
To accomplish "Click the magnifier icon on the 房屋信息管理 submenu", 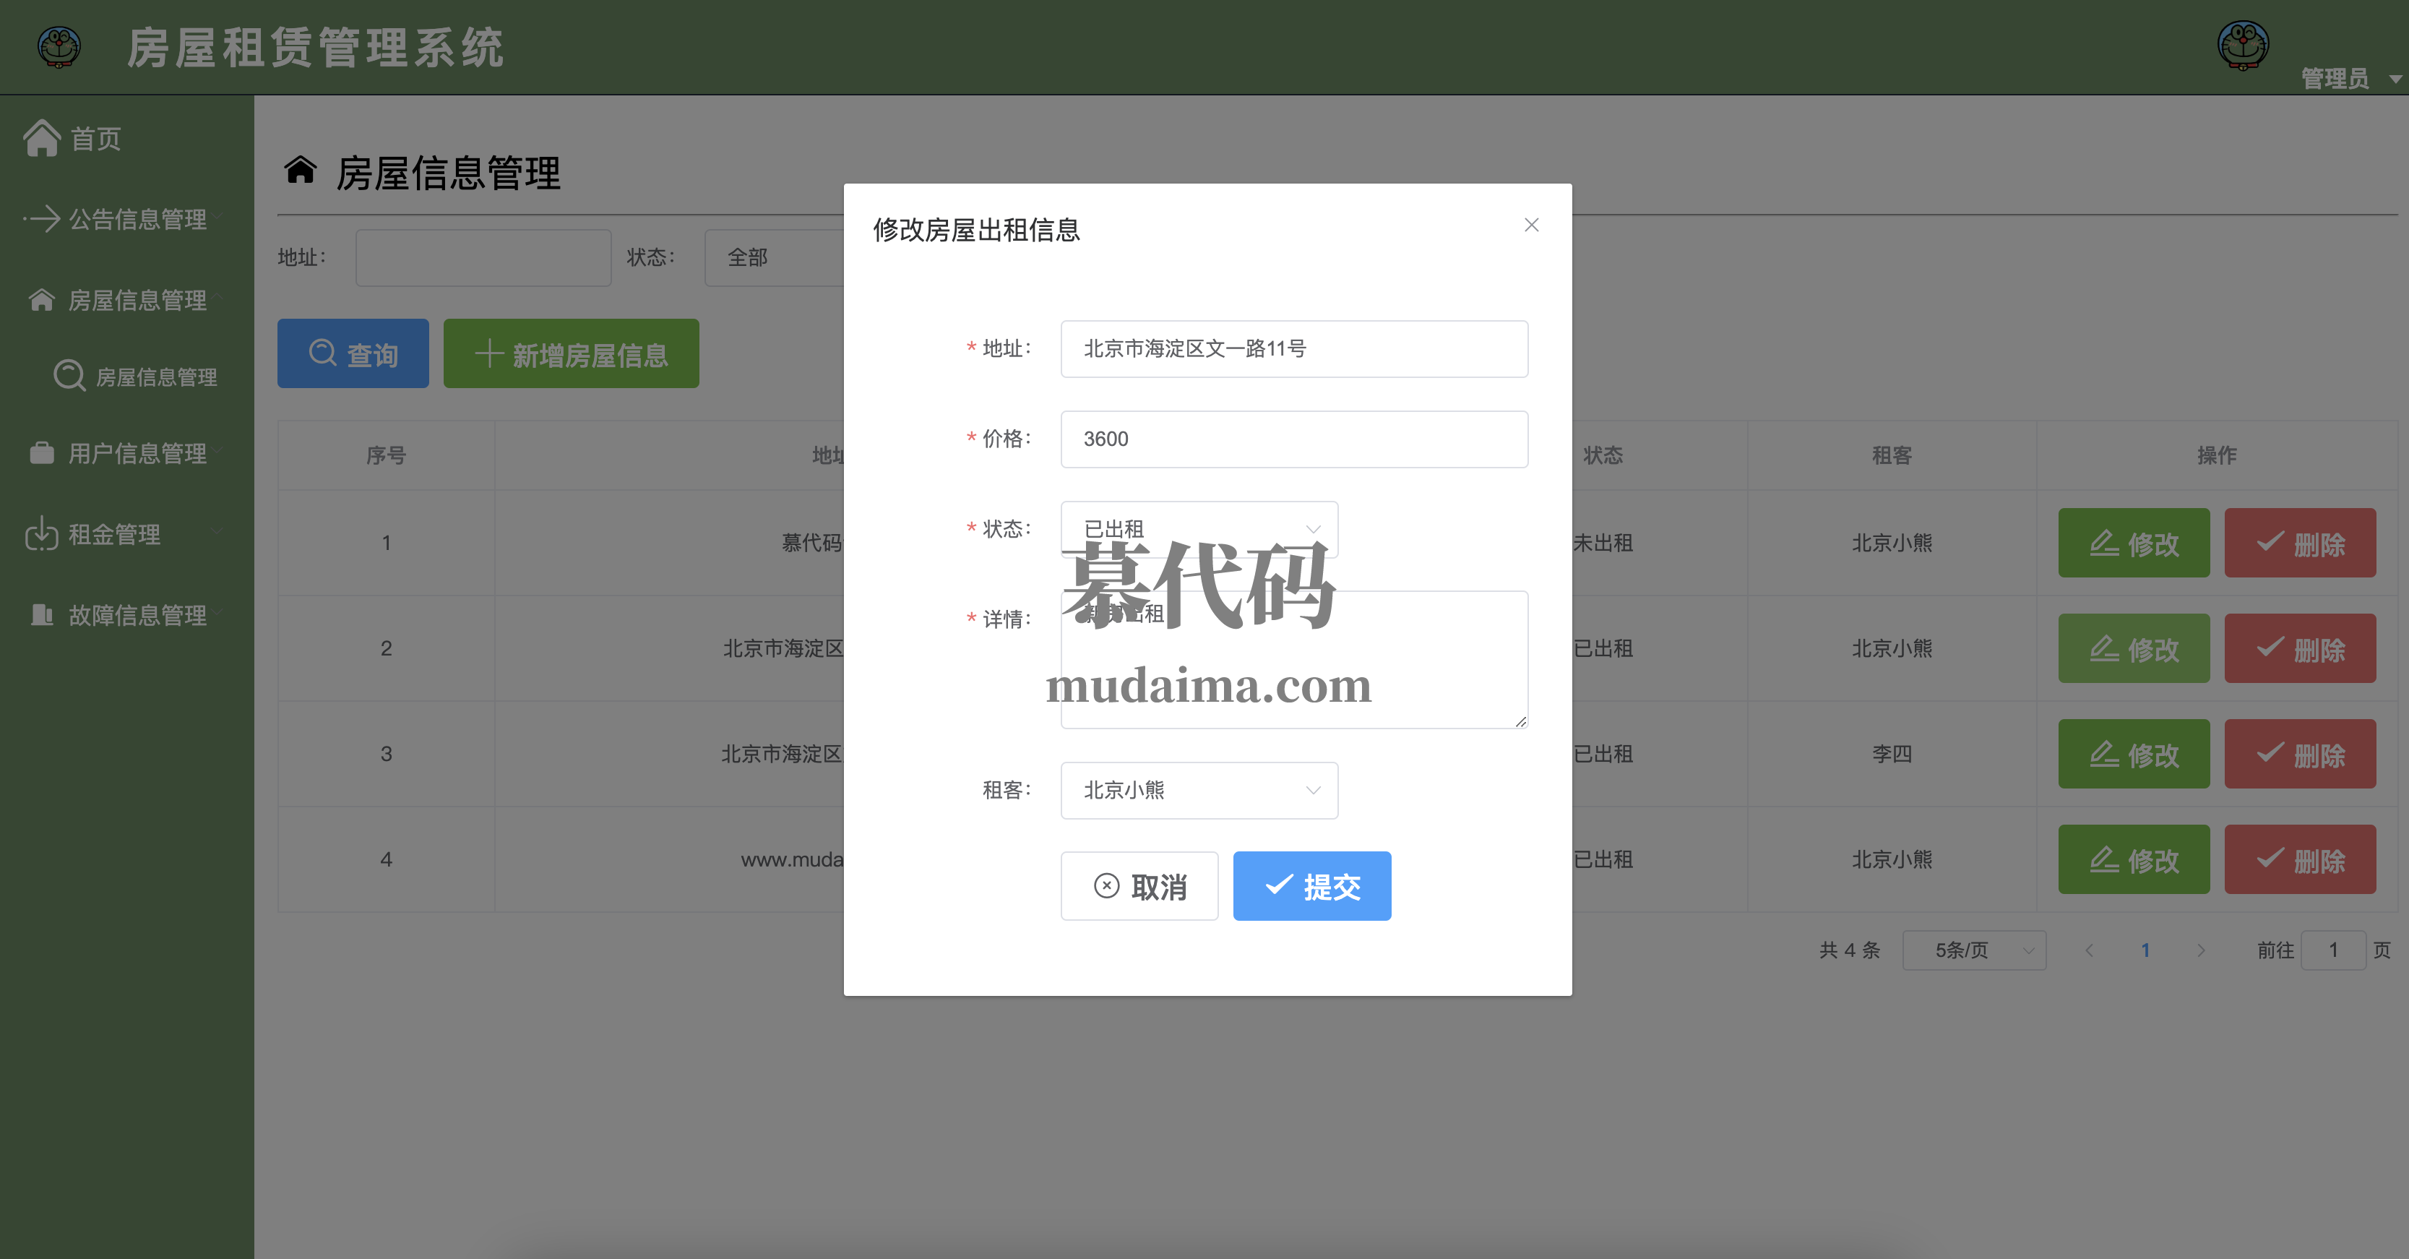I will (69, 376).
